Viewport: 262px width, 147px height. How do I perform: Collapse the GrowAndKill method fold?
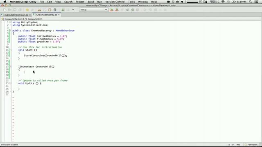click(x=10, y=67)
